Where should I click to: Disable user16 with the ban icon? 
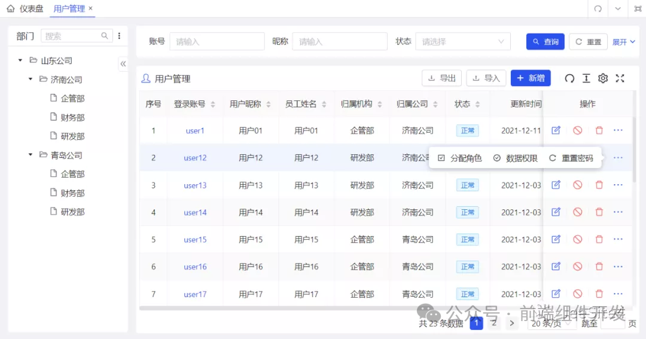tap(578, 266)
